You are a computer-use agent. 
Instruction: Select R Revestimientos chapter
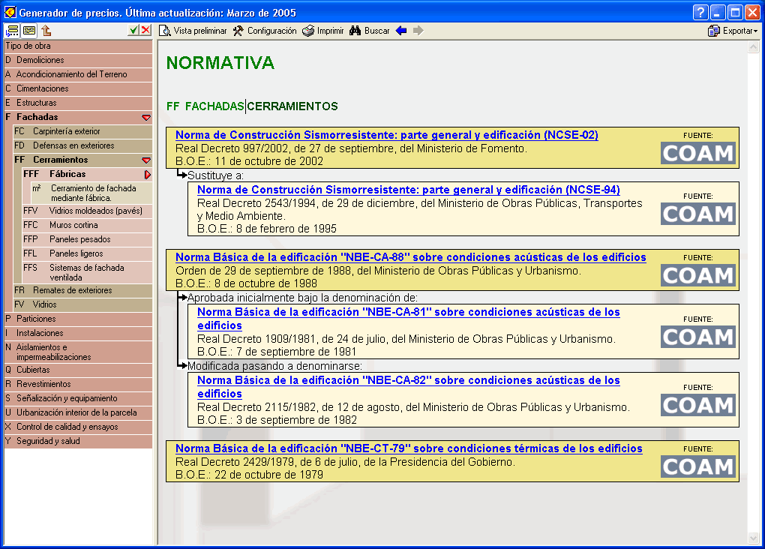[x=78, y=384]
